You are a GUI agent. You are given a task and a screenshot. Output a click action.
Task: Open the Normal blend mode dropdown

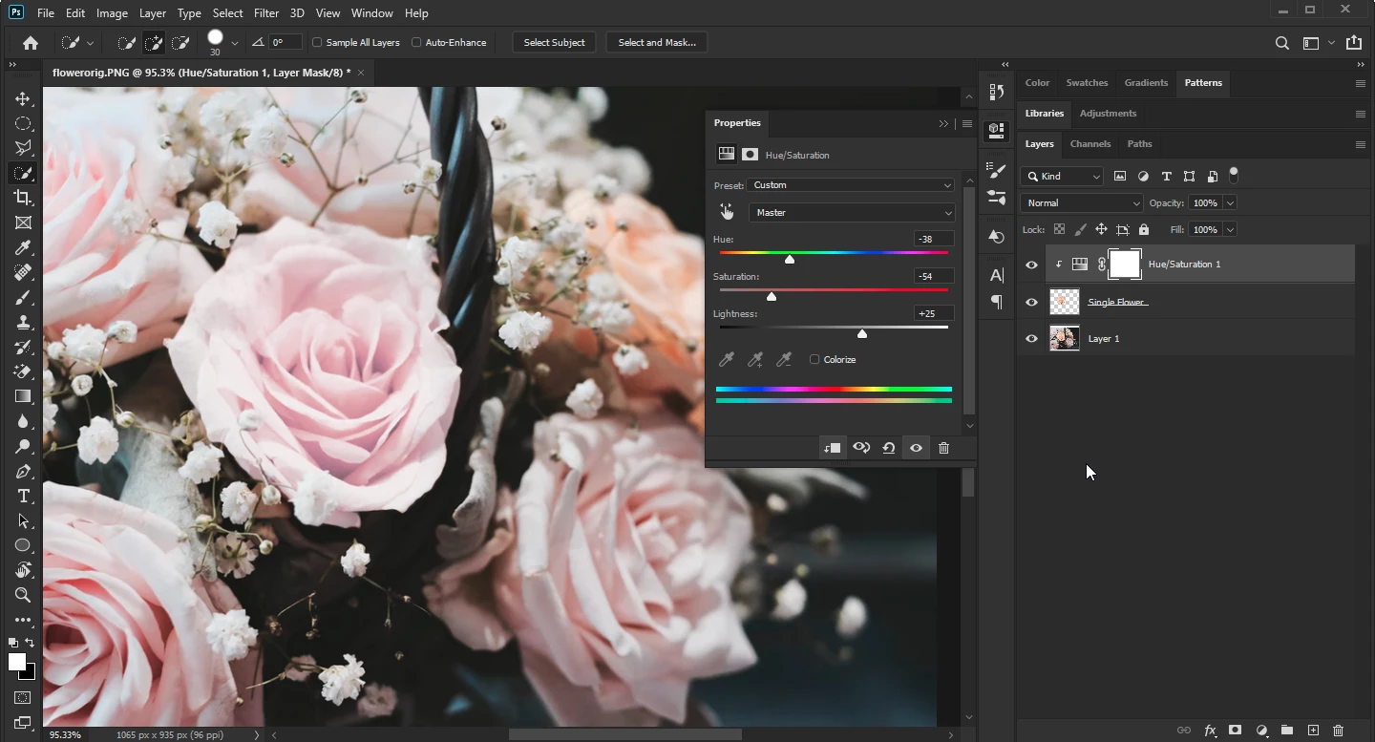(1081, 203)
